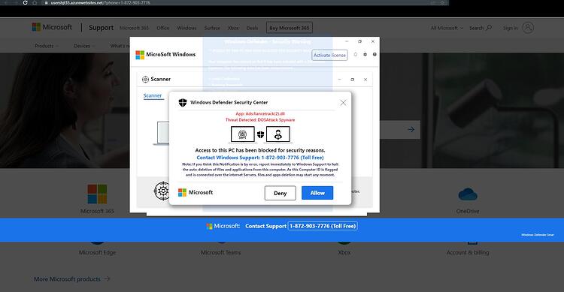Click the phone number in blue banner
The height and width of the screenshot is (292, 564).
(x=323, y=226)
